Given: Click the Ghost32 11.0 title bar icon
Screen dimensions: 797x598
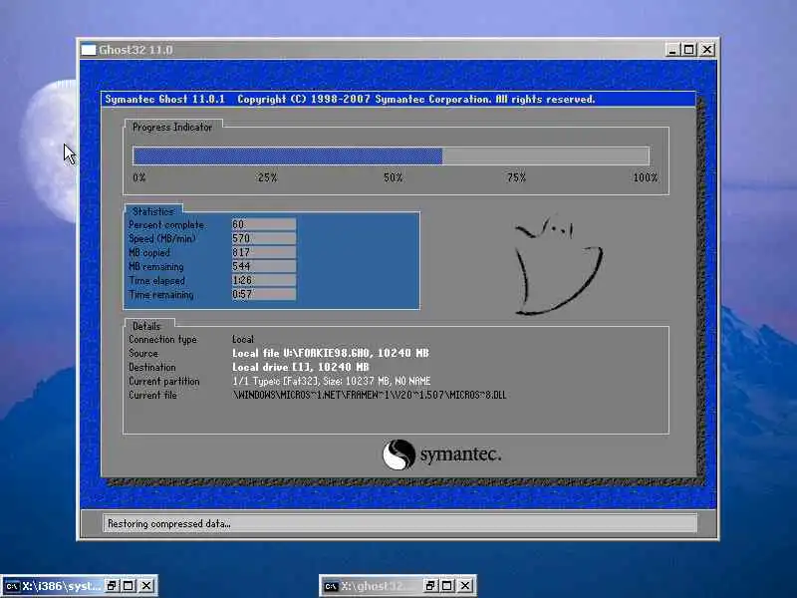Looking at the screenshot, I should 89,50.
